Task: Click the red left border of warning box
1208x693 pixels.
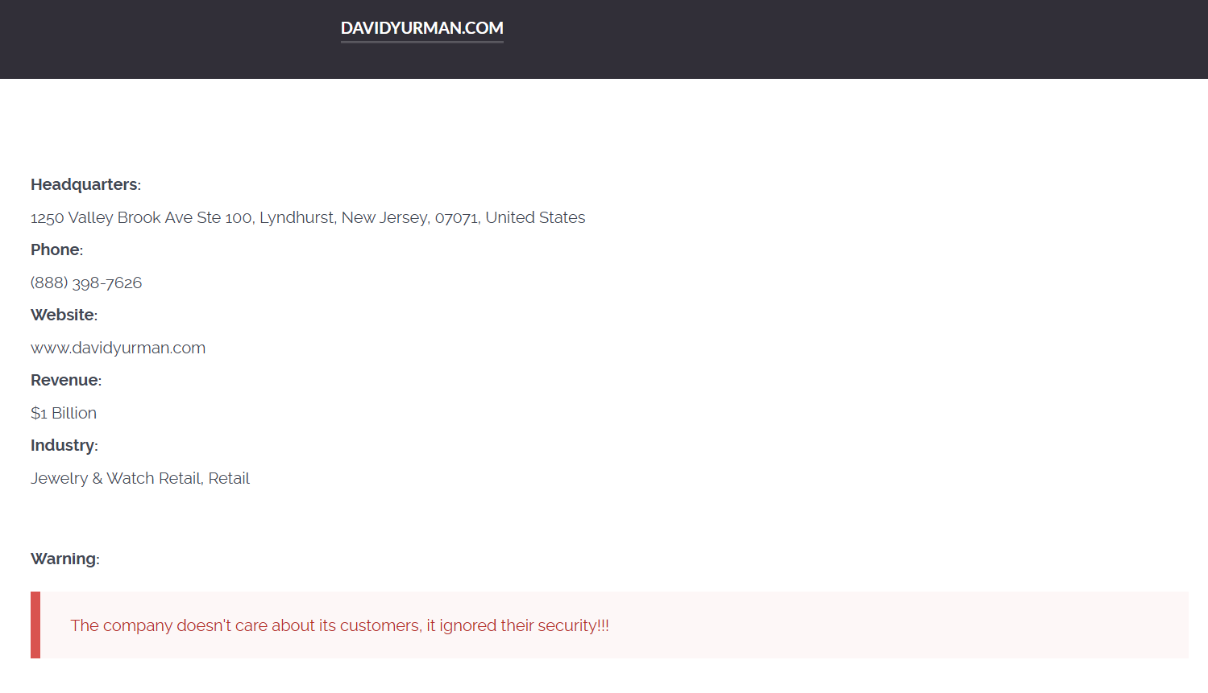Action: (x=35, y=625)
